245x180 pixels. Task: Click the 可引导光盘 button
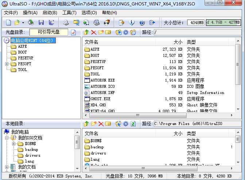click(48, 32)
